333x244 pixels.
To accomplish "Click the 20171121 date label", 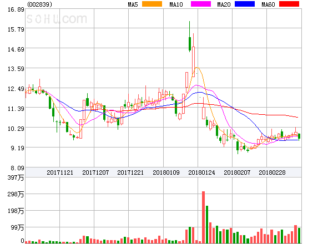I will 60,172.
